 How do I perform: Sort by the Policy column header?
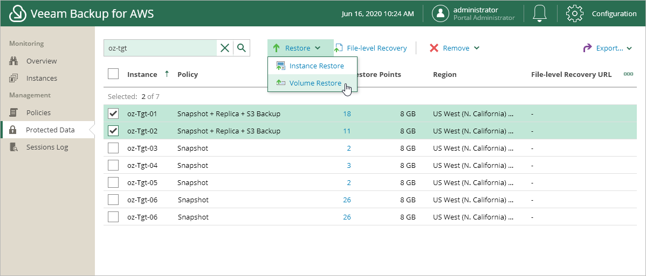[188, 74]
